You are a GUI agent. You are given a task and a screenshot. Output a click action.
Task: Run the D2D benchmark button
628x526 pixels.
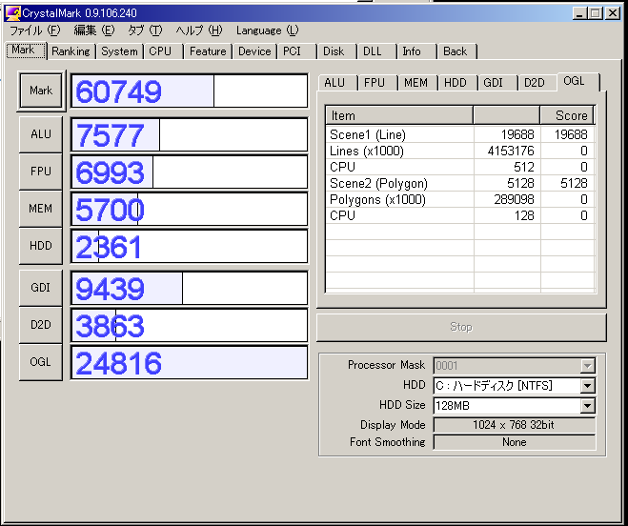[x=41, y=325]
